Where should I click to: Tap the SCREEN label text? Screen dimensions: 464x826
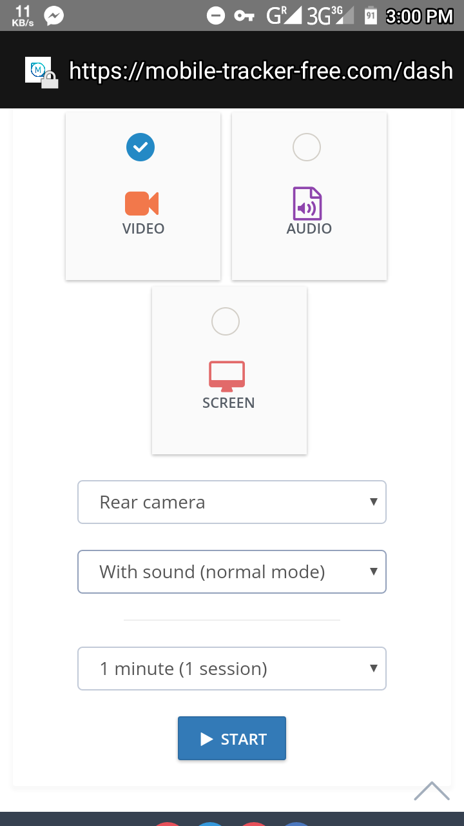229,403
